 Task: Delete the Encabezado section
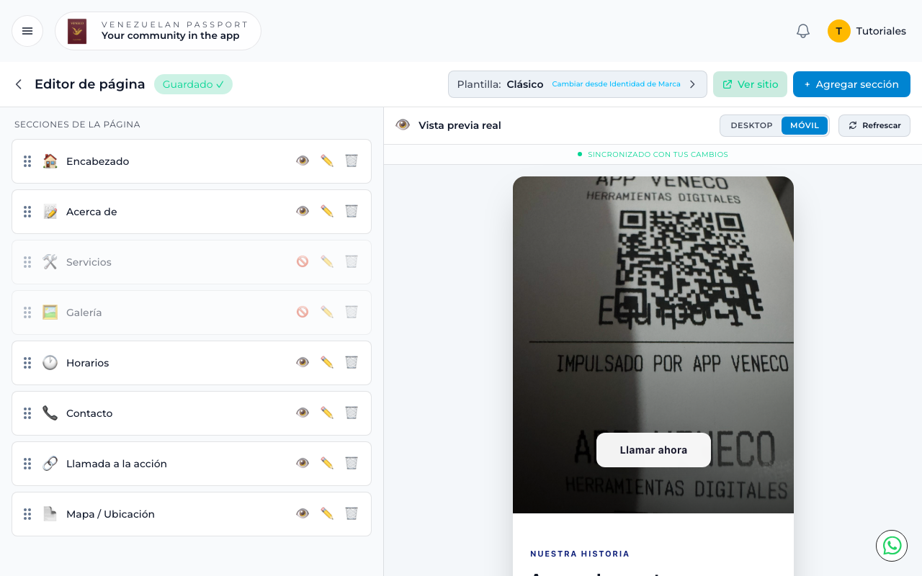click(x=352, y=161)
